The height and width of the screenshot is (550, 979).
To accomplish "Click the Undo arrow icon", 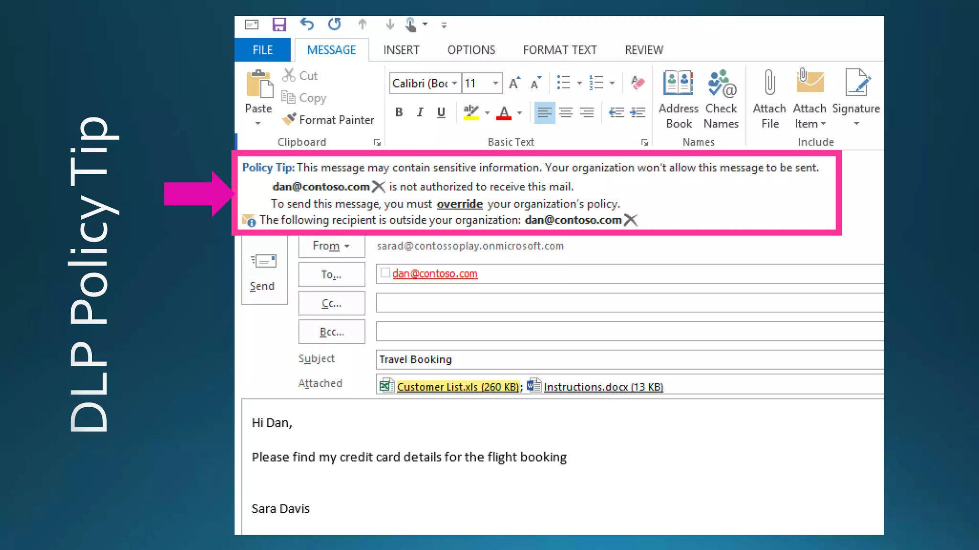I will coord(307,24).
